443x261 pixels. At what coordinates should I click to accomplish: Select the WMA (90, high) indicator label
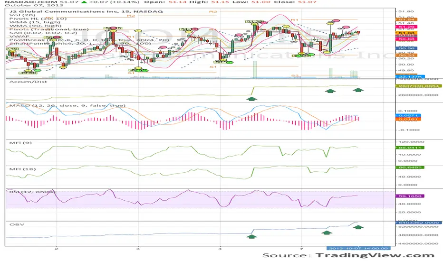35,26
